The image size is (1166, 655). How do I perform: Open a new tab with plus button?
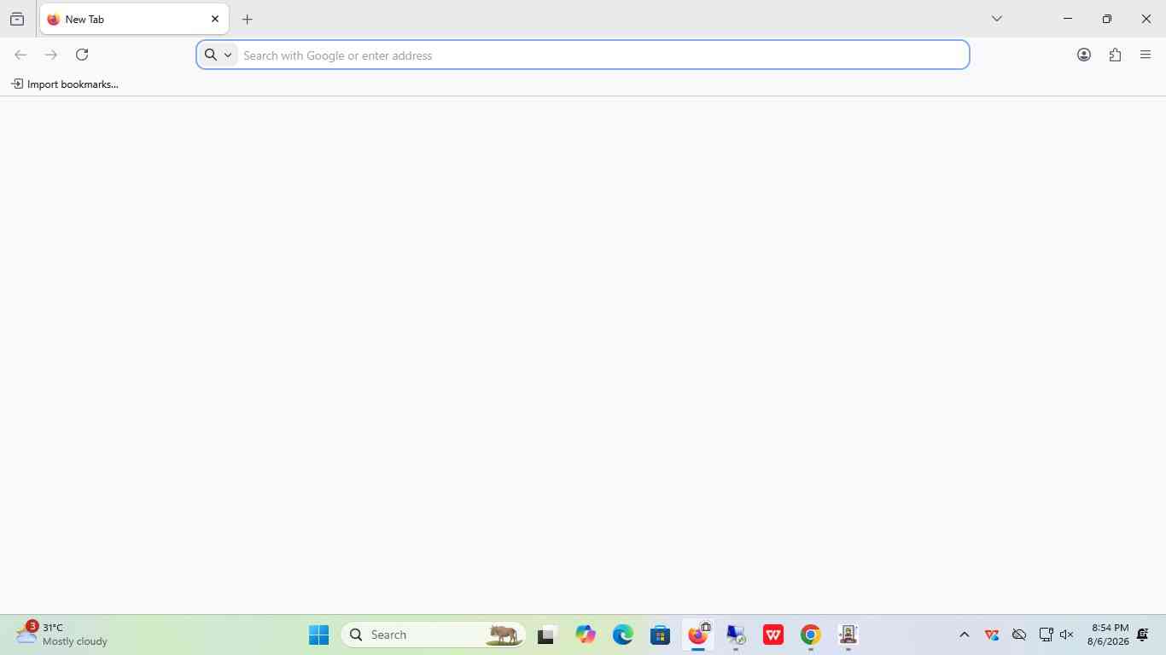tap(248, 19)
